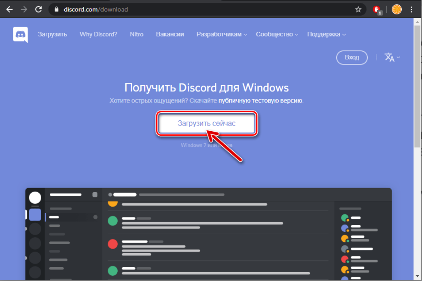This screenshot has height=281, width=422.
Task: Open the Why Discord? page
Action: 98,34
